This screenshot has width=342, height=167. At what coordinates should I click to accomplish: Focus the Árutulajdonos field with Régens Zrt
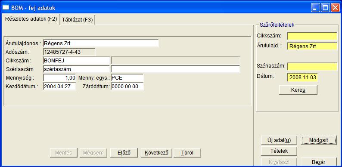(101, 43)
